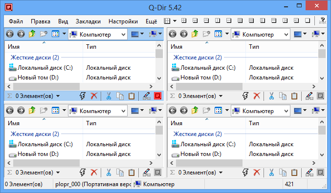The height and width of the screenshot is (193, 331).
Task: Open the large layout selector icon beside Ещё
Action: point(167,21)
